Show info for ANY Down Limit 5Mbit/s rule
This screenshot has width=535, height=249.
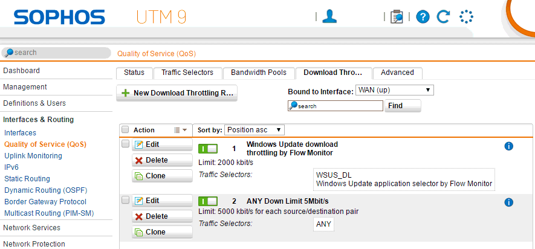[508, 202]
